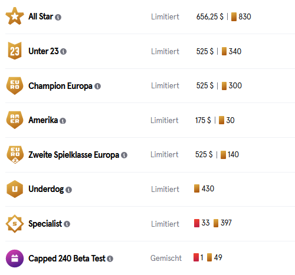Open the info icon next to Amerika
The width and height of the screenshot is (295, 275).
[x=63, y=121]
